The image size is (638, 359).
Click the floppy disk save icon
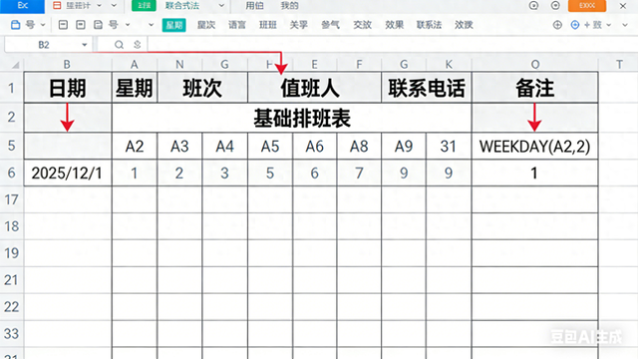click(98, 25)
